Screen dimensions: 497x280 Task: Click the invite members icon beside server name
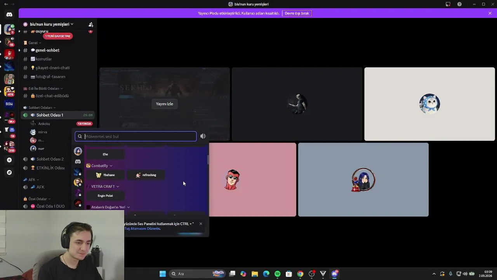click(91, 24)
